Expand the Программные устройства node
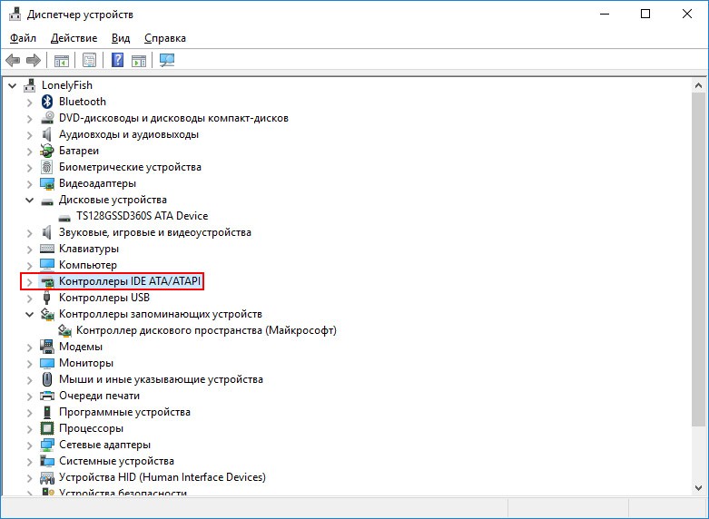Viewport: 709px width, 519px height. [29, 412]
